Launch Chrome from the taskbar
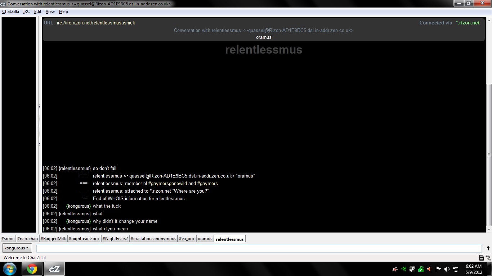The height and width of the screenshot is (276, 492). 32,269
